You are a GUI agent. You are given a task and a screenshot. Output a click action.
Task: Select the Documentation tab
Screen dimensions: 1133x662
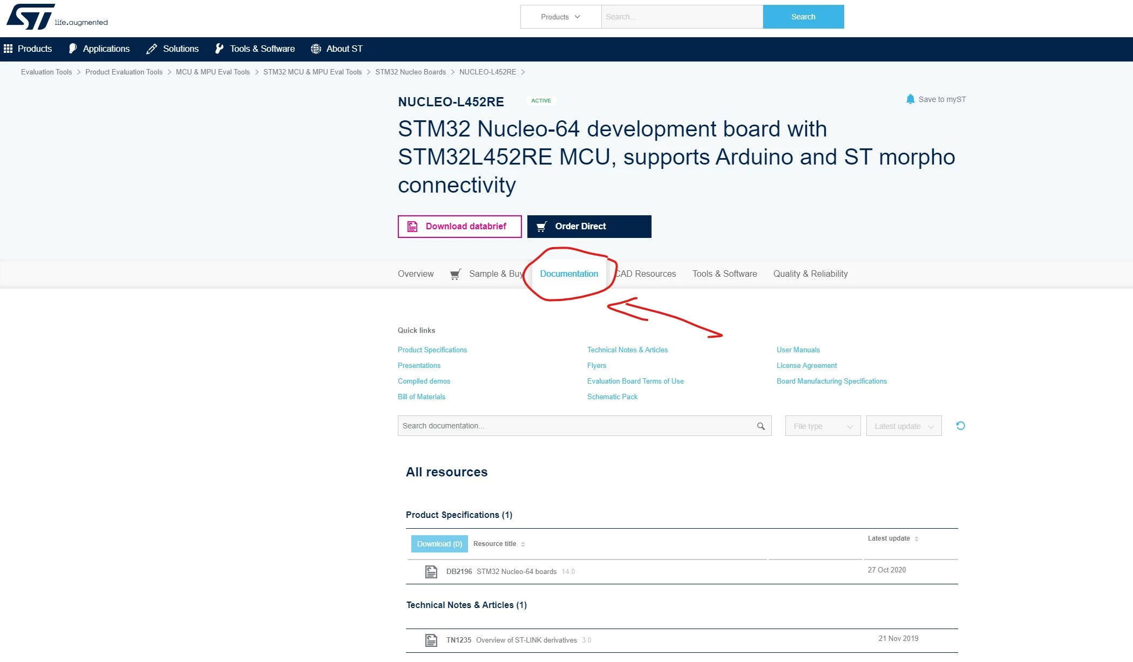[569, 274]
